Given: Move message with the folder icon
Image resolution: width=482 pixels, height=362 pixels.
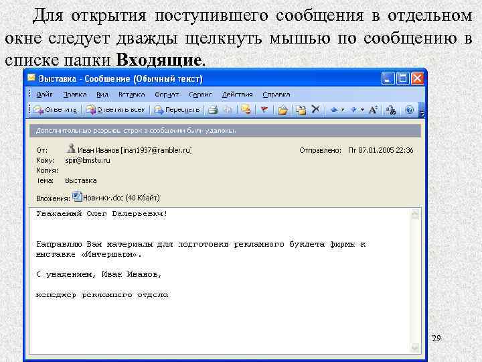Looking at the screenshot, I should click(283, 109).
